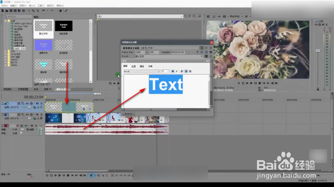This screenshot has height=187, width=334.
Task: Switch to the 效果 tab in text generator
Action: click(x=150, y=66)
